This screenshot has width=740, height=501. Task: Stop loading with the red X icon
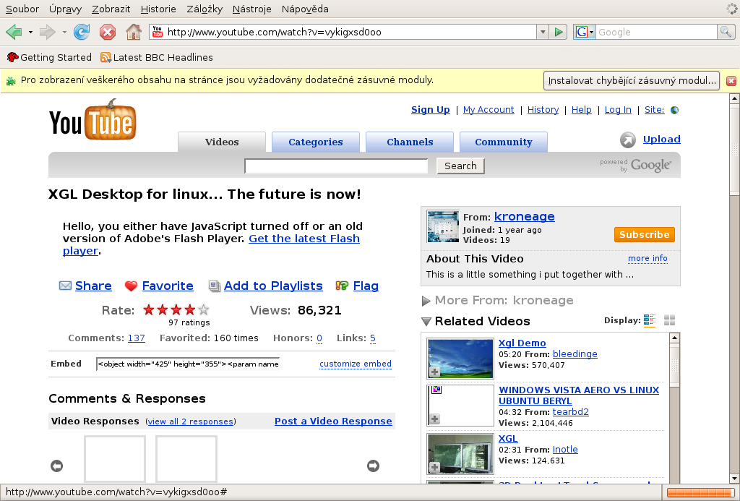pos(108,32)
